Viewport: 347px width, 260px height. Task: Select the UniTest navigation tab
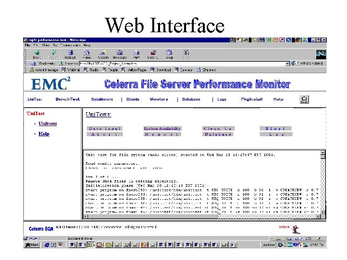pos(35,99)
